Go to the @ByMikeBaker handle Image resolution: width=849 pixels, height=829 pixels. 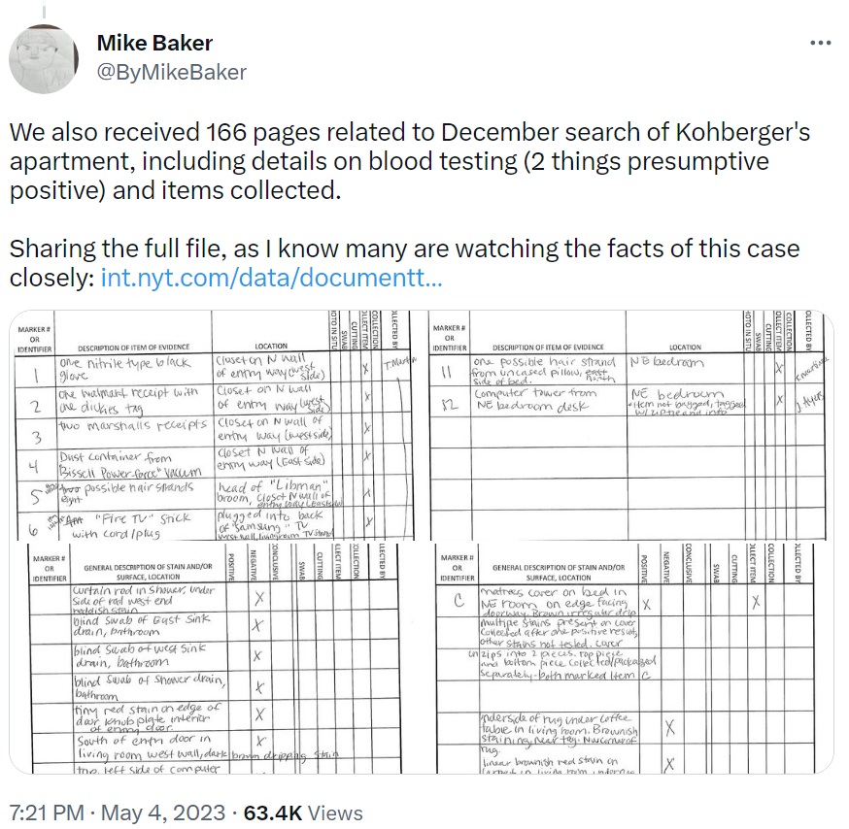coord(171,72)
